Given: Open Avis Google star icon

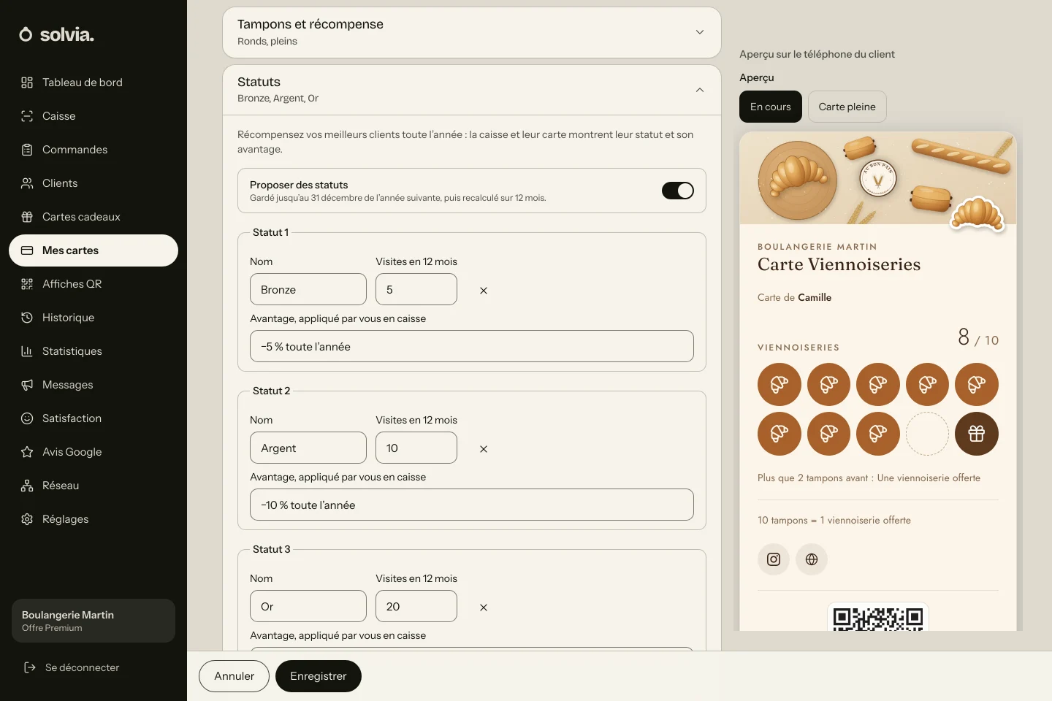Looking at the screenshot, I should click(x=27, y=452).
